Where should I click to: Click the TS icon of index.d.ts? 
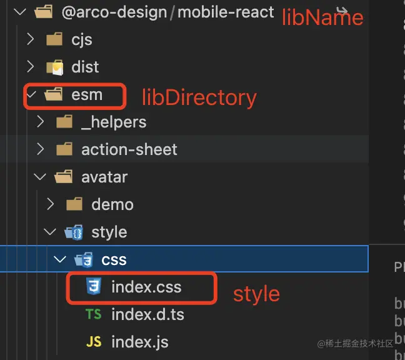pyautogui.click(x=94, y=314)
